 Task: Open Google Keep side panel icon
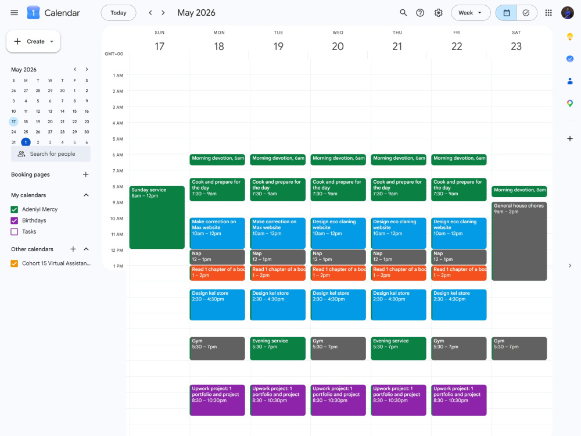coord(570,37)
